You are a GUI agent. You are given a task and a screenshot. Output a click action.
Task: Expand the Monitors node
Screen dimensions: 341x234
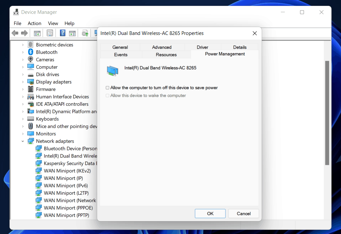23,133
